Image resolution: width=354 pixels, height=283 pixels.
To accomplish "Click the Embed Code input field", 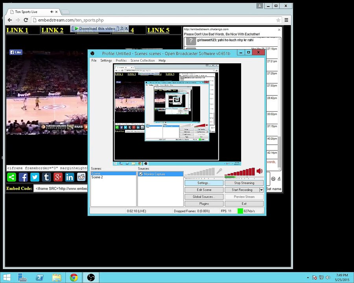I will click(61, 188).
